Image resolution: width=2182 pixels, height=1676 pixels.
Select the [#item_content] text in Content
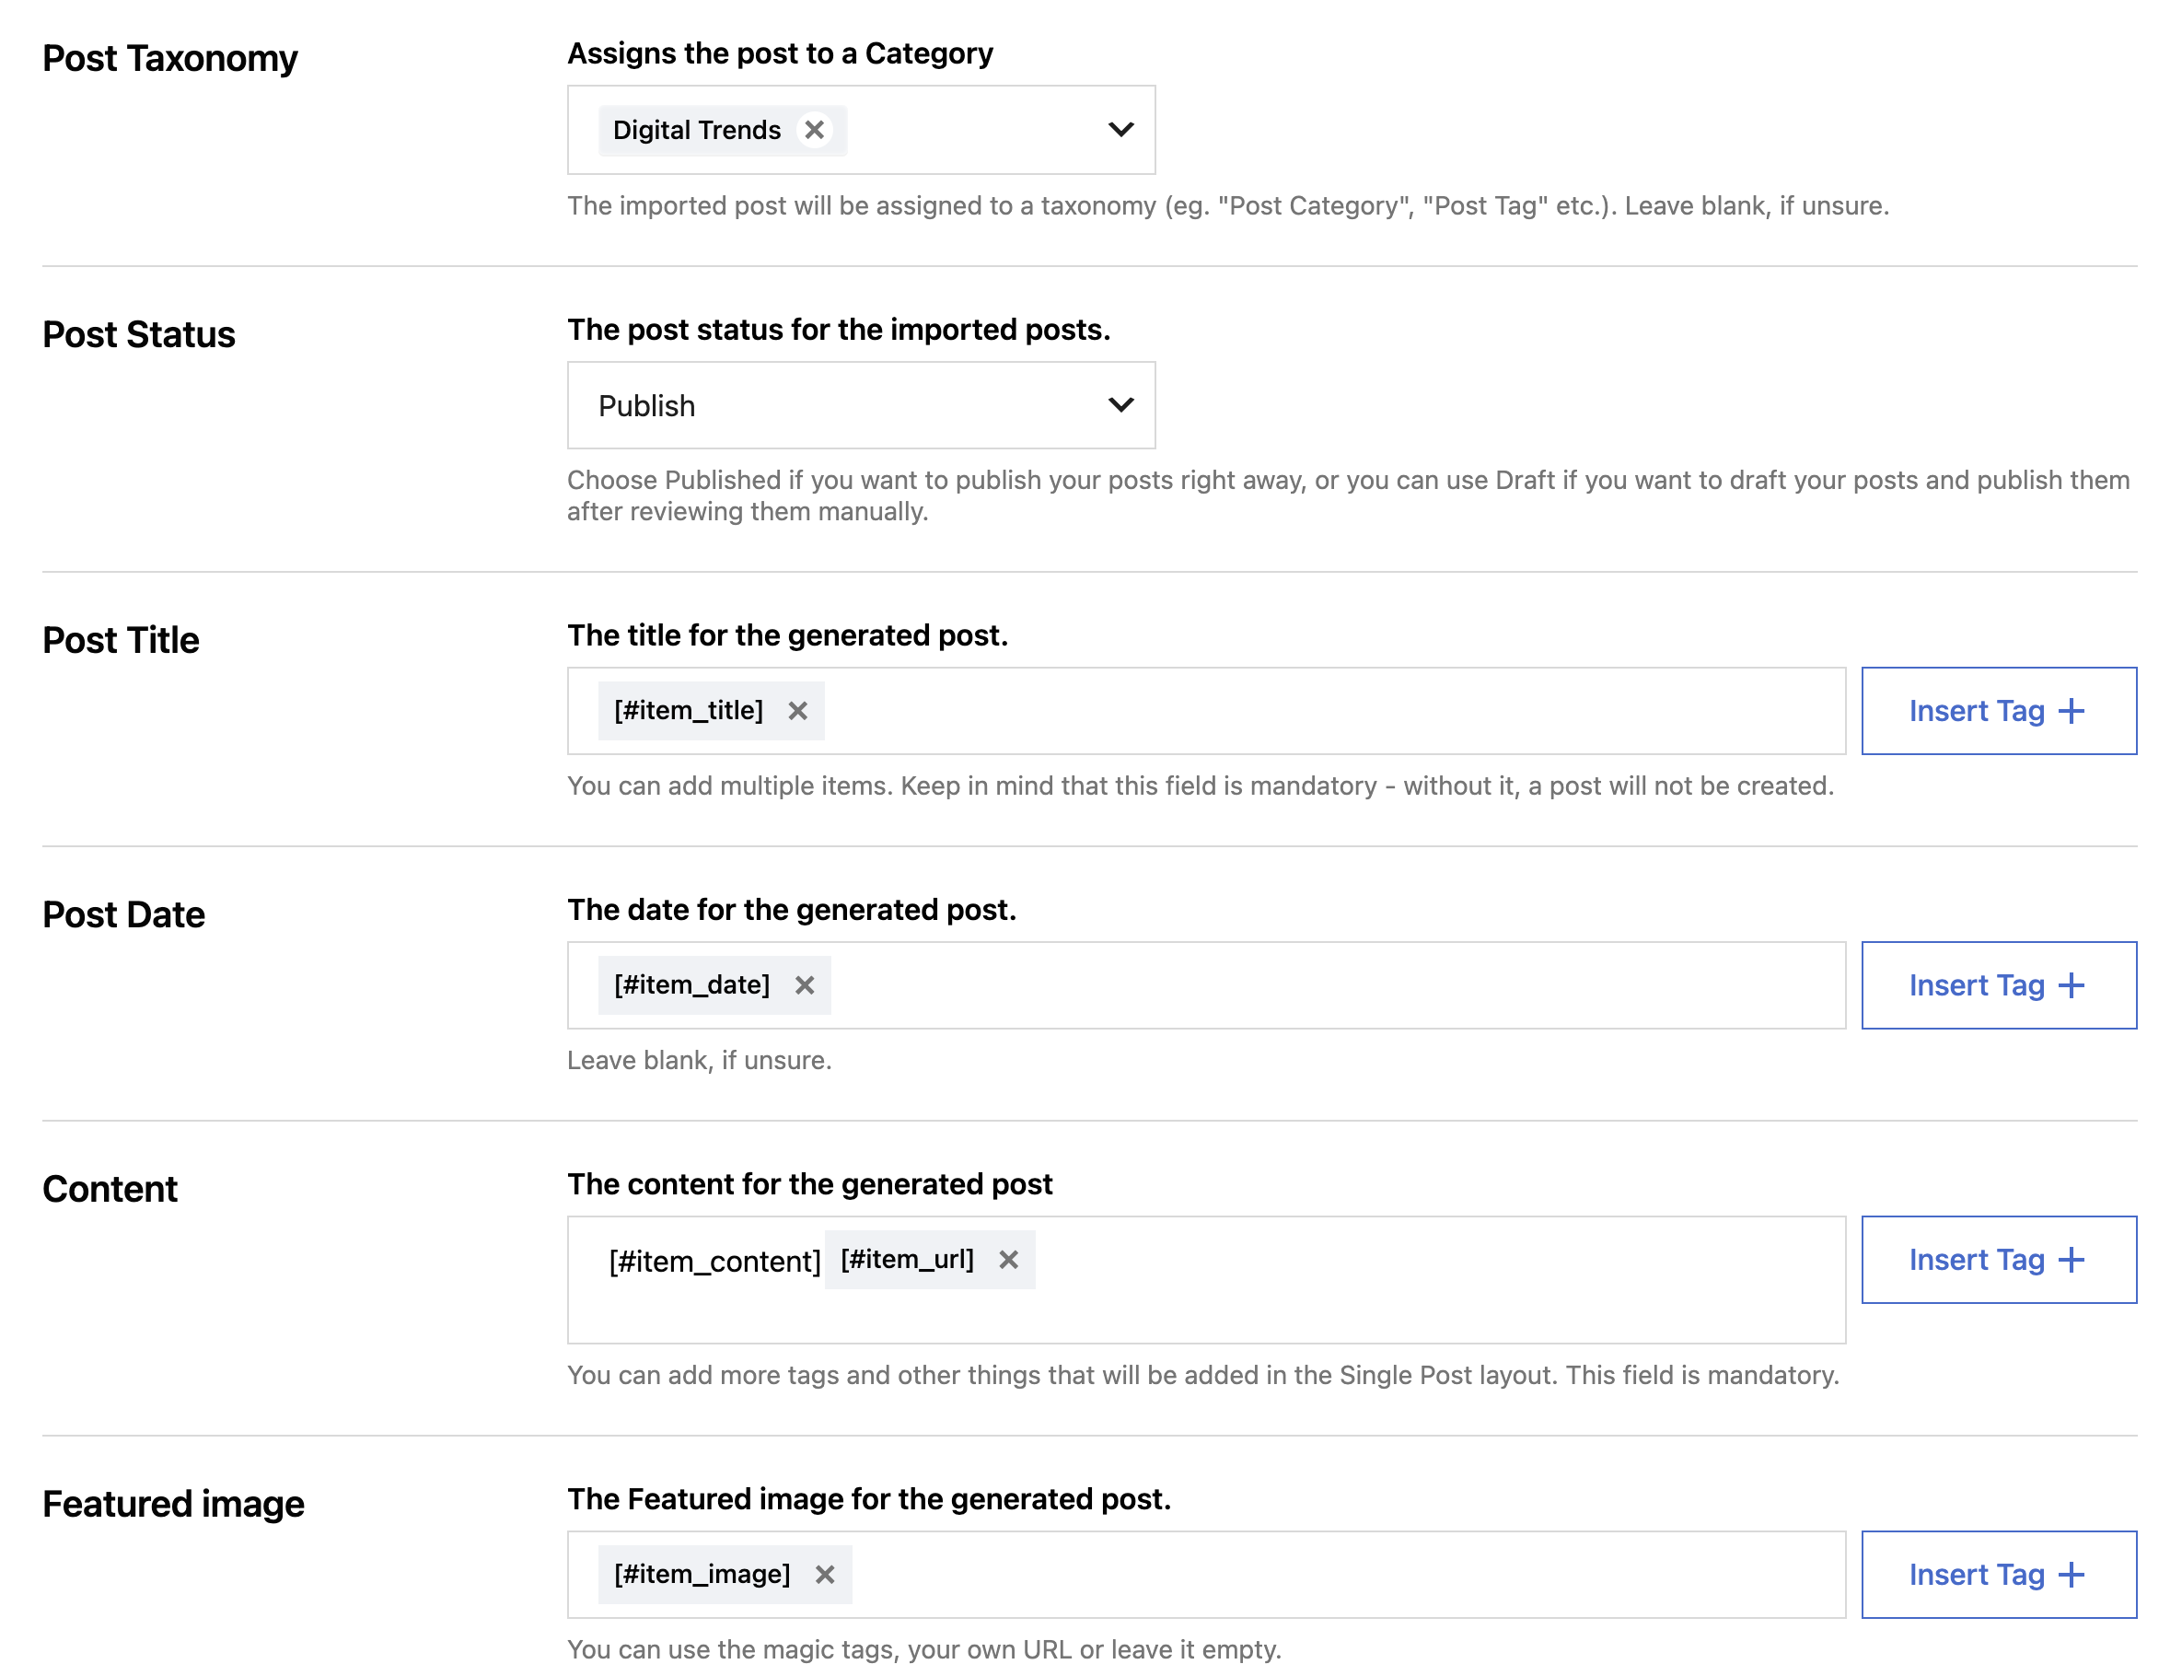tap(714, 1261)
